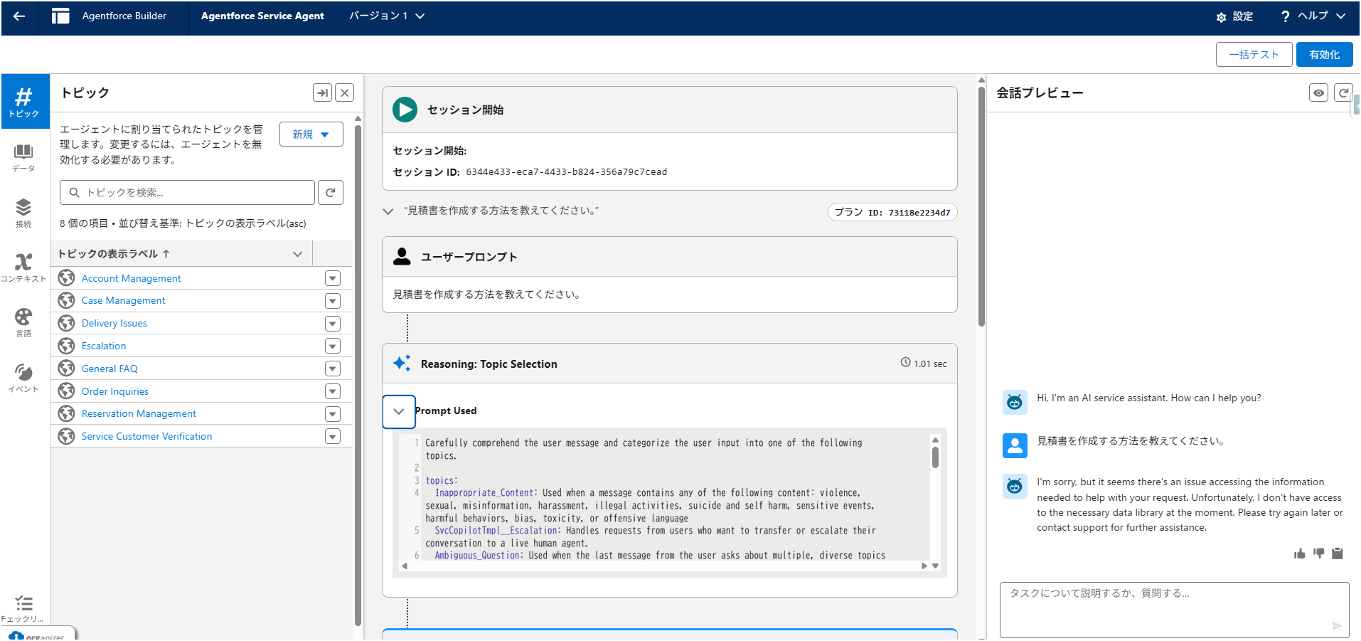The height and width of the screenshot is (641, 1361).
Task: Open the データ (Data) sidebar panel
Action: point(23,158)
